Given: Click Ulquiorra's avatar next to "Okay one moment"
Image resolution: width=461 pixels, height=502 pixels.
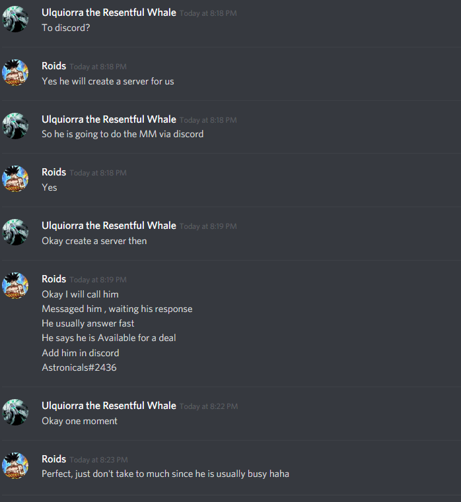Looking at the screenshot, I should point(15,412).
